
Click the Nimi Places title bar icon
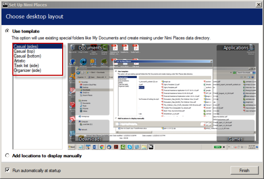[5, 4]
